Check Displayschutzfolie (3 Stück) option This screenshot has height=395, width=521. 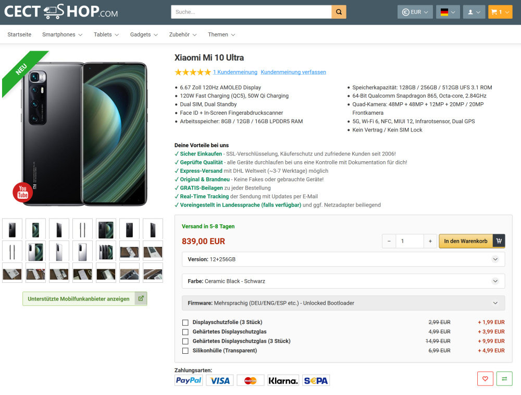pos(185,322)
